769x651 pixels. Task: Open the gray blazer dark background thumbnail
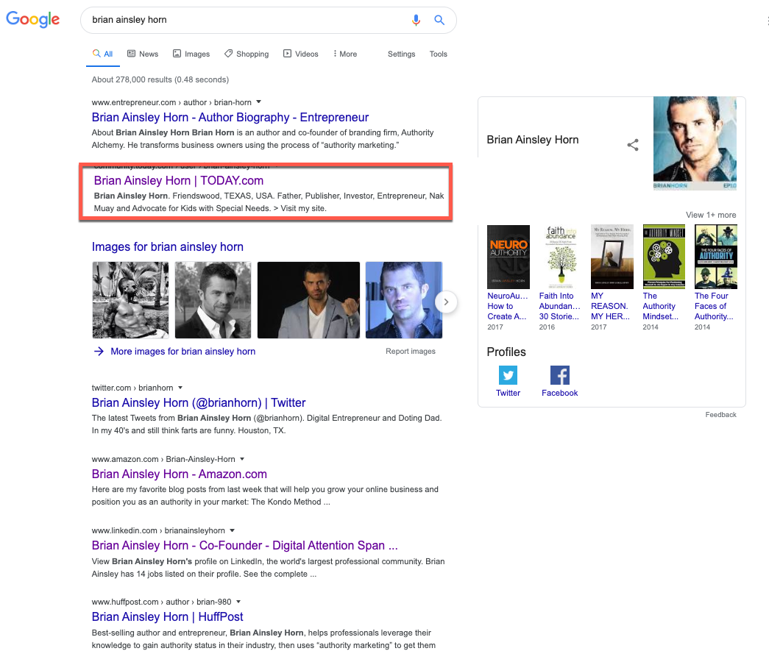pyautogui.click(x=308, y=300)
